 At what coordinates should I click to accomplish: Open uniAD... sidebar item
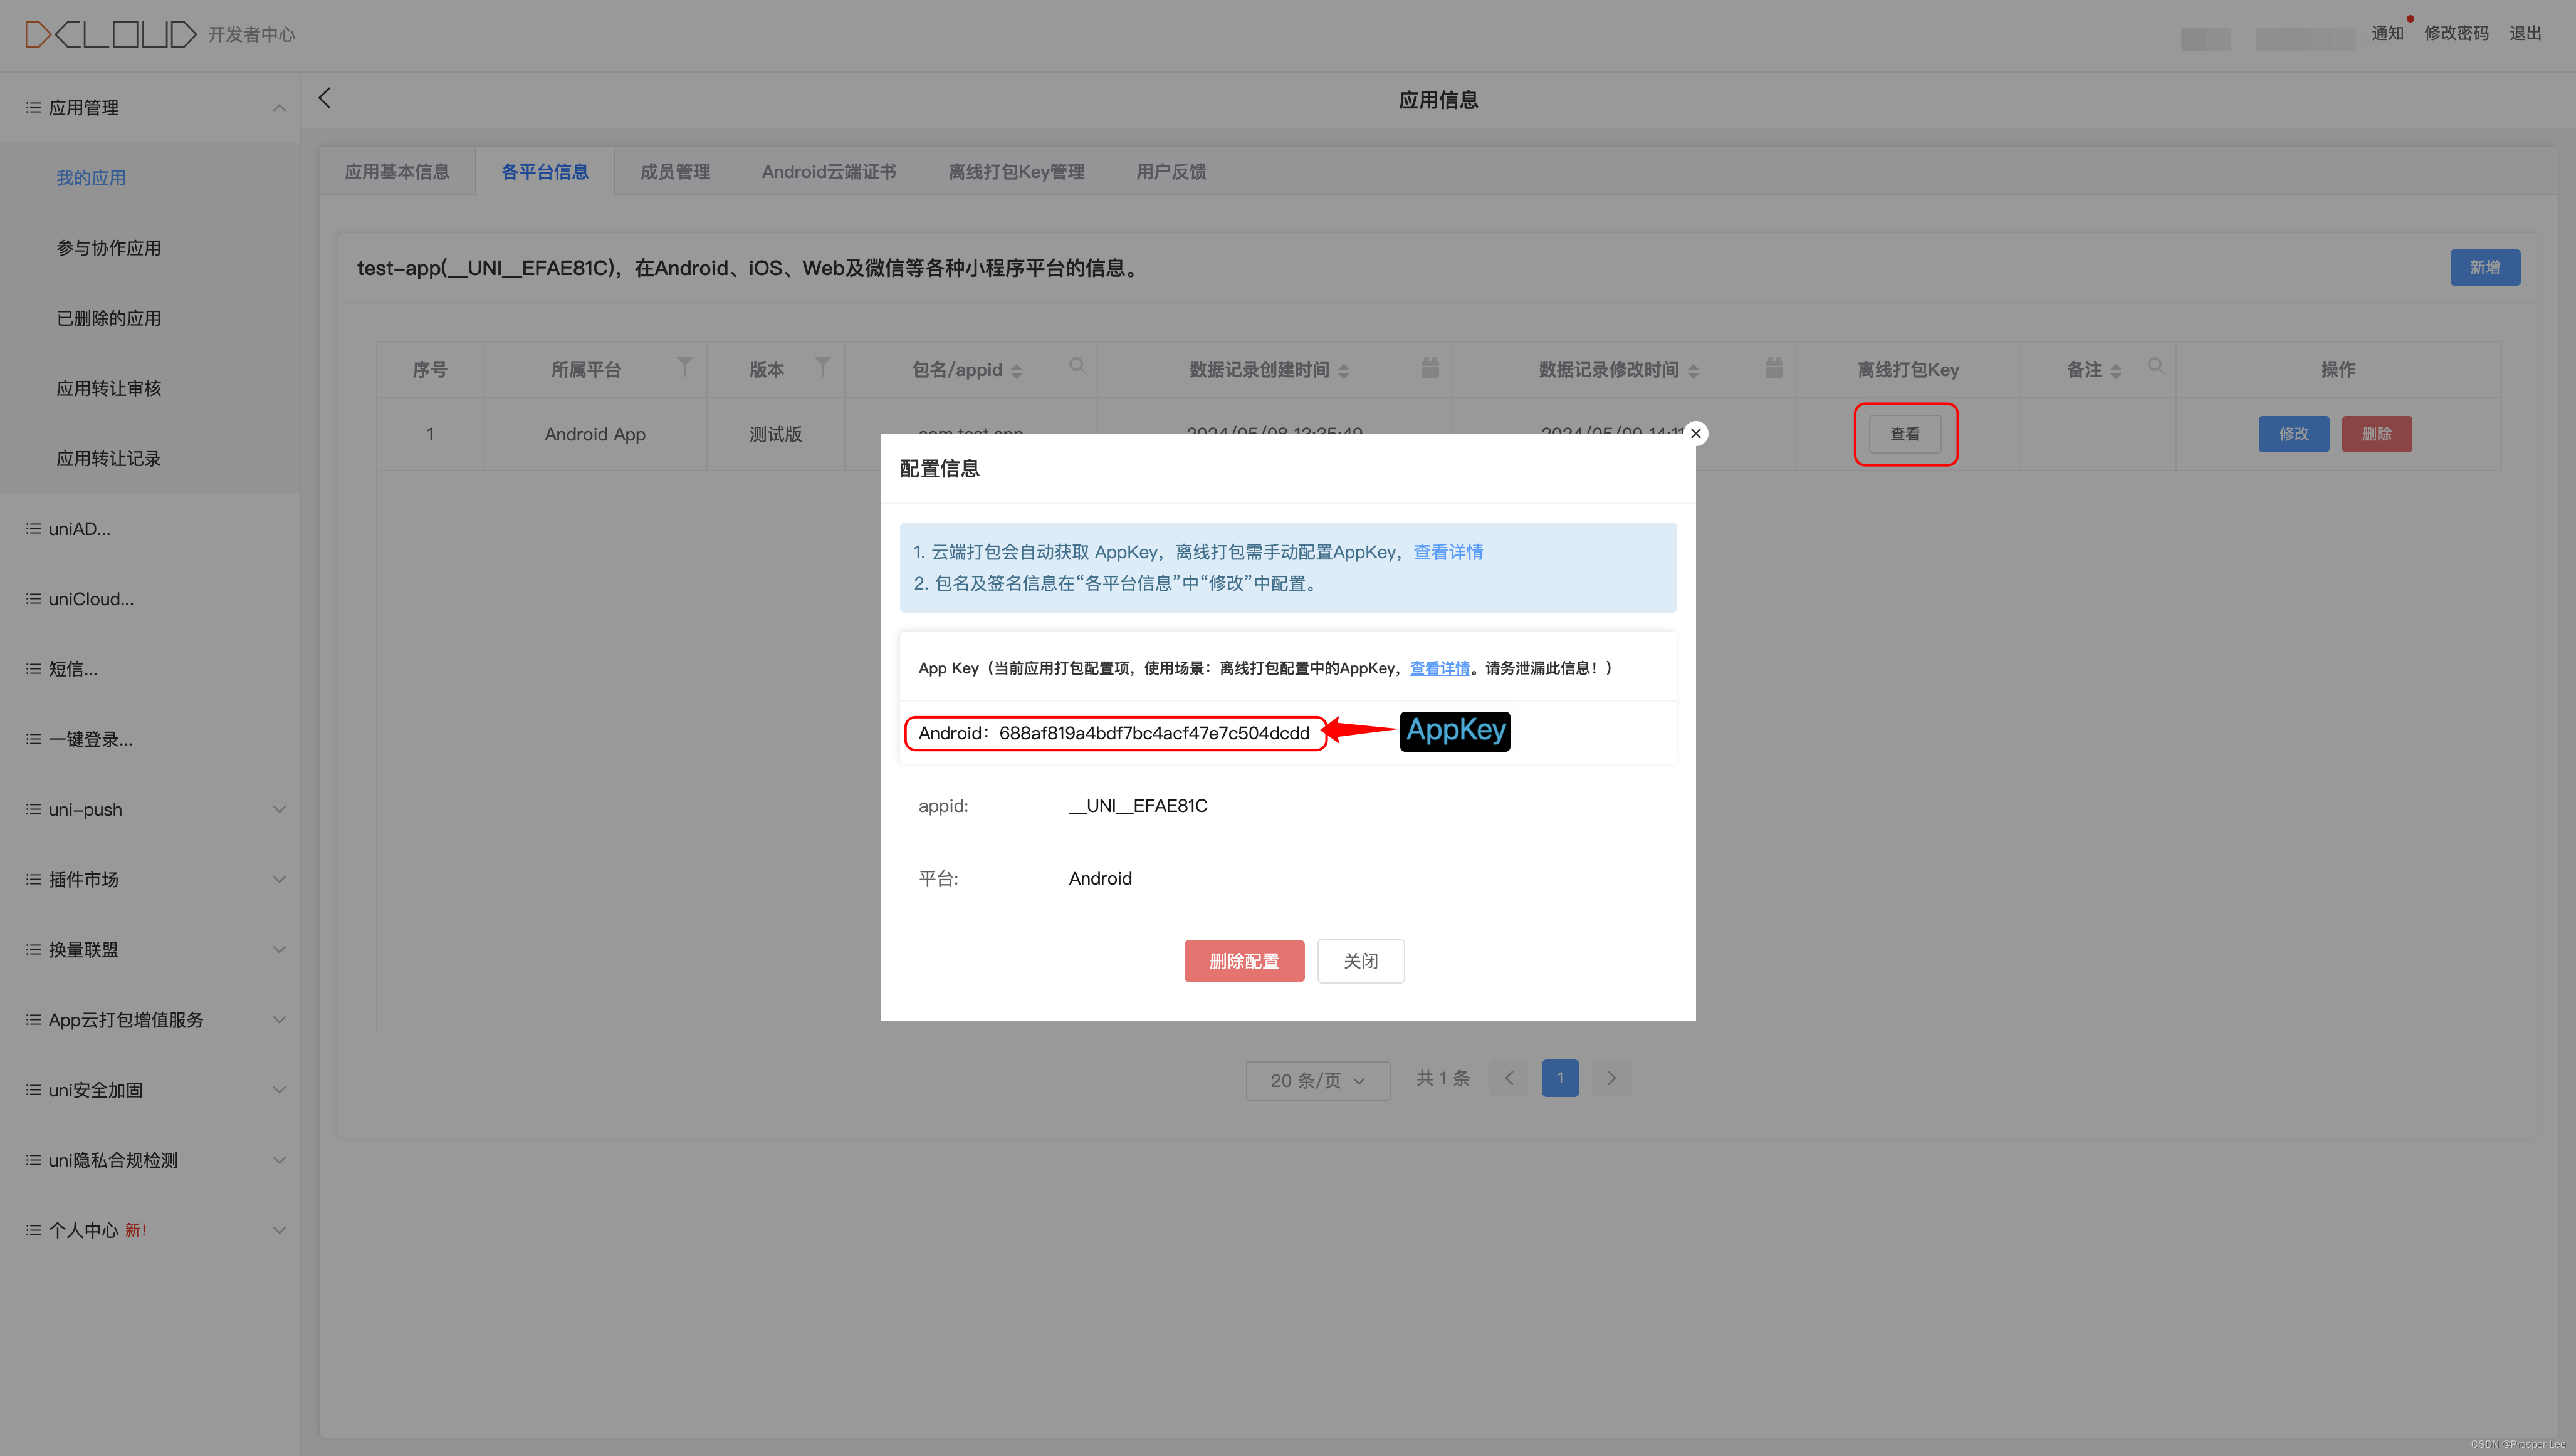79,528
